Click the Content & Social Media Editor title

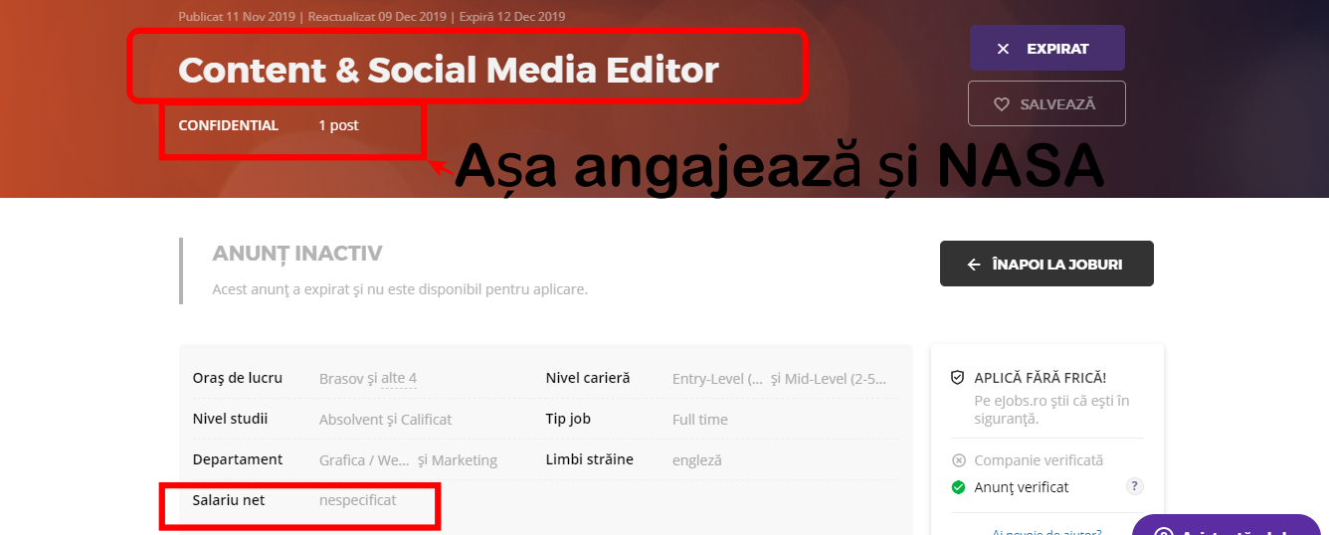click(x=448, y=71)
